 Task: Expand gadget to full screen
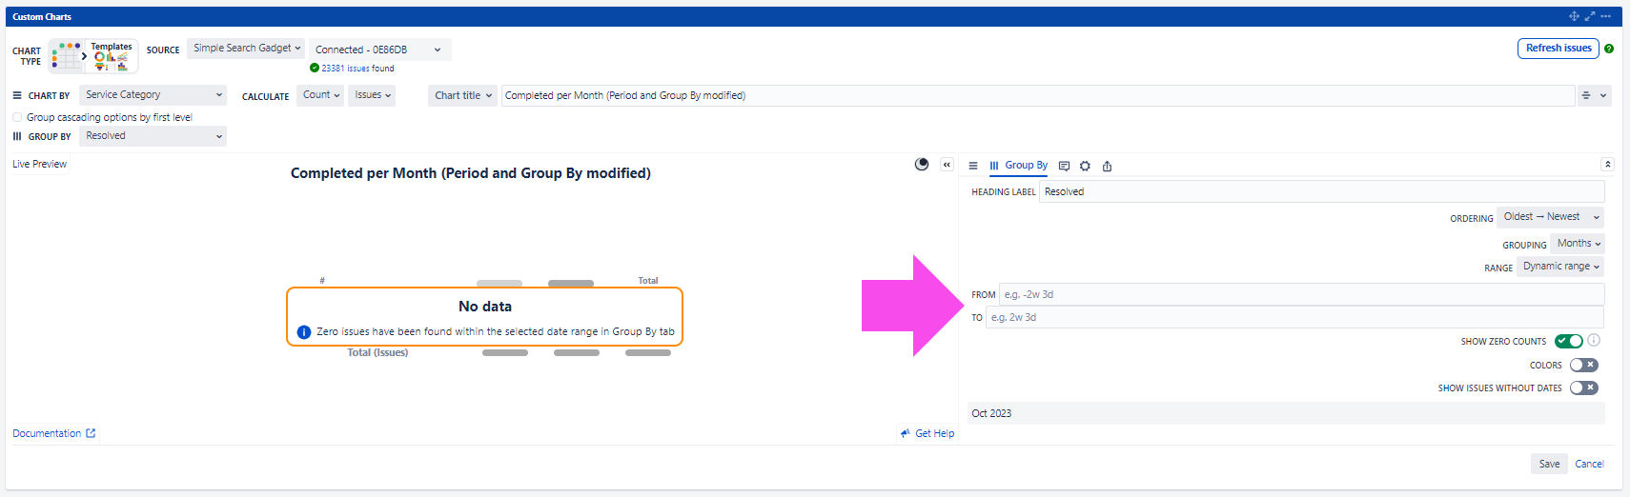[x=1590, y=16]
